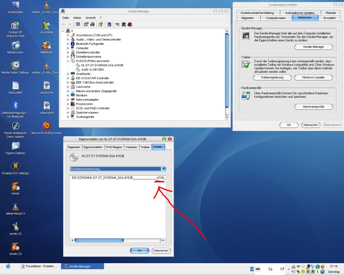Switch to the Systemwiederherstellung tab
The height and width of the screenshot is (275, 344).
tap(257, 13)
